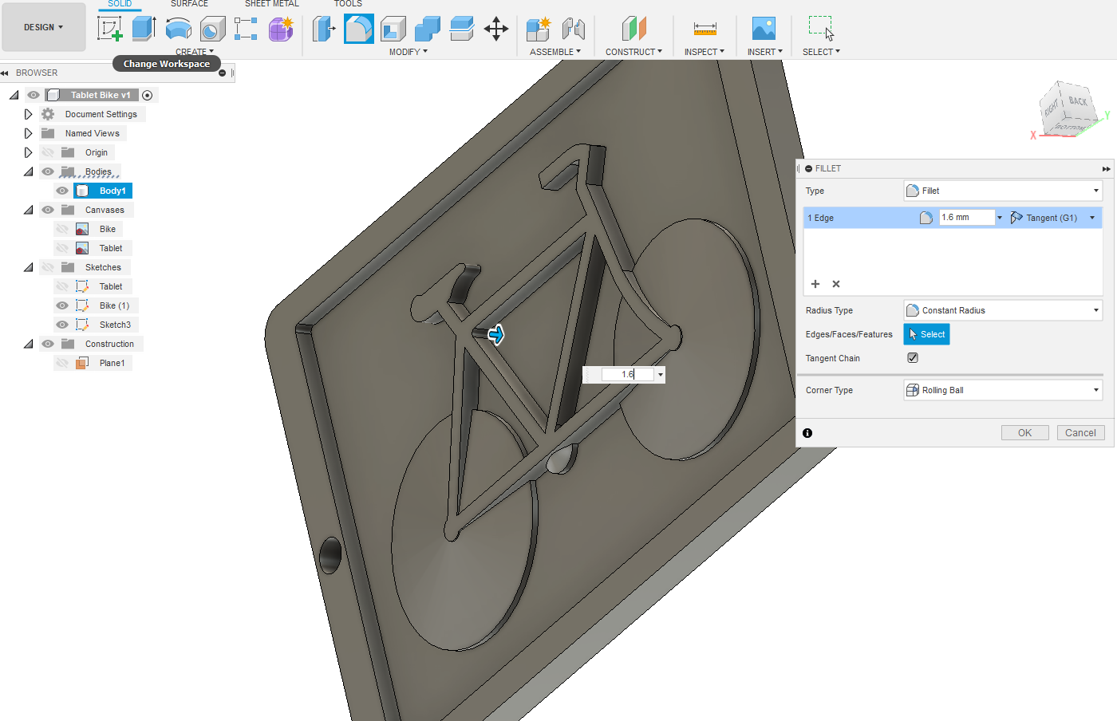Open the canvas radius field dropdown arrow
The width and height of the screenshot is (1117, 721).
click(x=661, y=374)
